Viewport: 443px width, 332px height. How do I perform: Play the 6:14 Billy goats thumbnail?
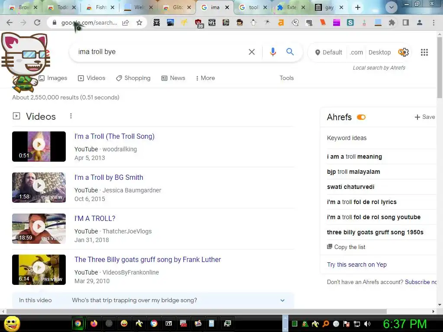[x=39, y=270]
